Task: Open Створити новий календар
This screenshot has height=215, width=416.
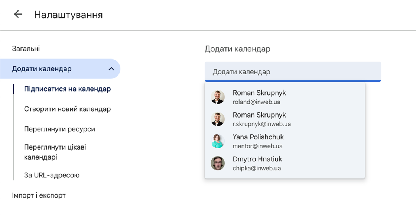Action: (x=67, y=109)
